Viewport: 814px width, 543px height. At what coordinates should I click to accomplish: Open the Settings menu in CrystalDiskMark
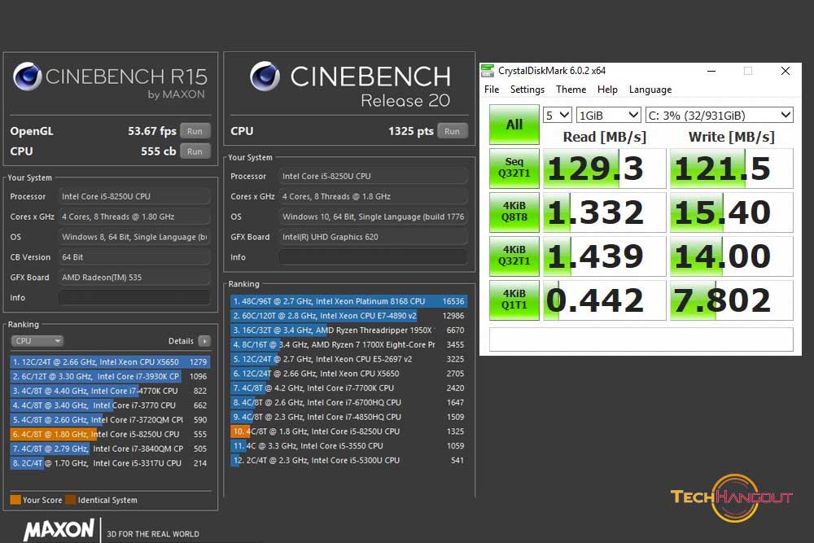tap(527, 90)
